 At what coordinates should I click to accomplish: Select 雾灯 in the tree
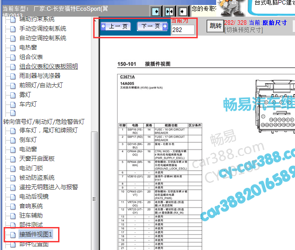point(25,95)
